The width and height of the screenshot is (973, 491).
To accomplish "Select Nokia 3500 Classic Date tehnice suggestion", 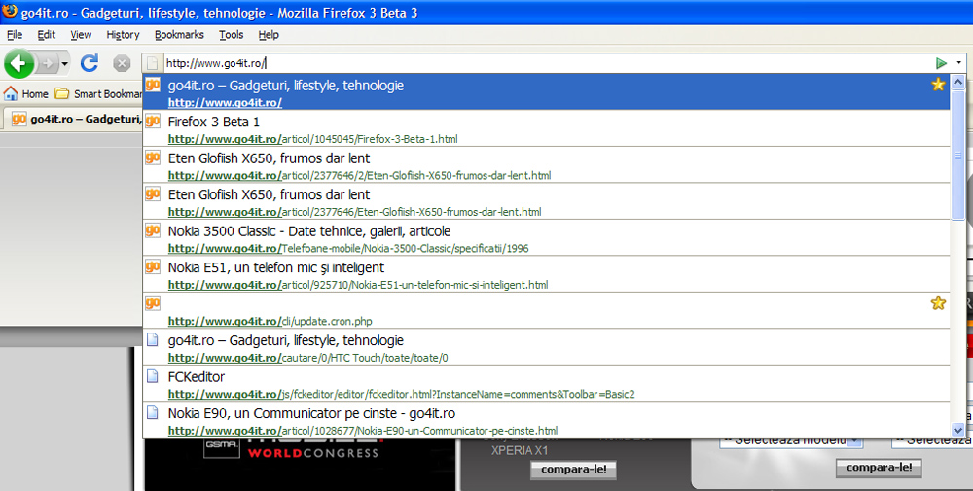I will pyautogui.click(x=546, y=238).
